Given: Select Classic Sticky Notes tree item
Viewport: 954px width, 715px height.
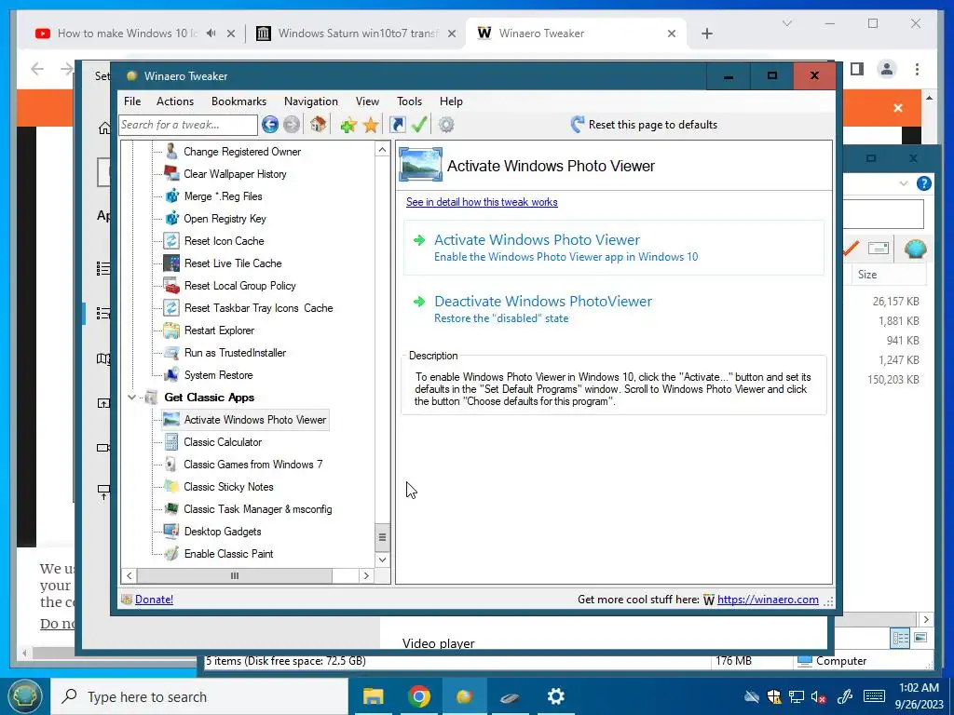Looking at the screenshot, I should [x=228, y=487].
